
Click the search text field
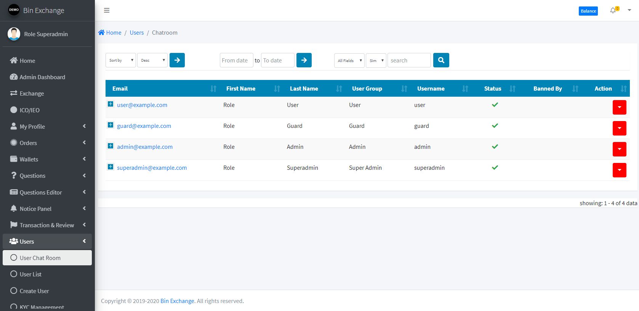409,60
